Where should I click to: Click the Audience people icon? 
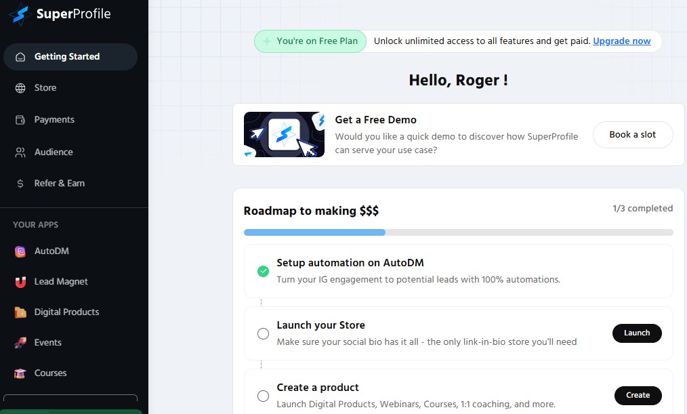pos(20,152)
